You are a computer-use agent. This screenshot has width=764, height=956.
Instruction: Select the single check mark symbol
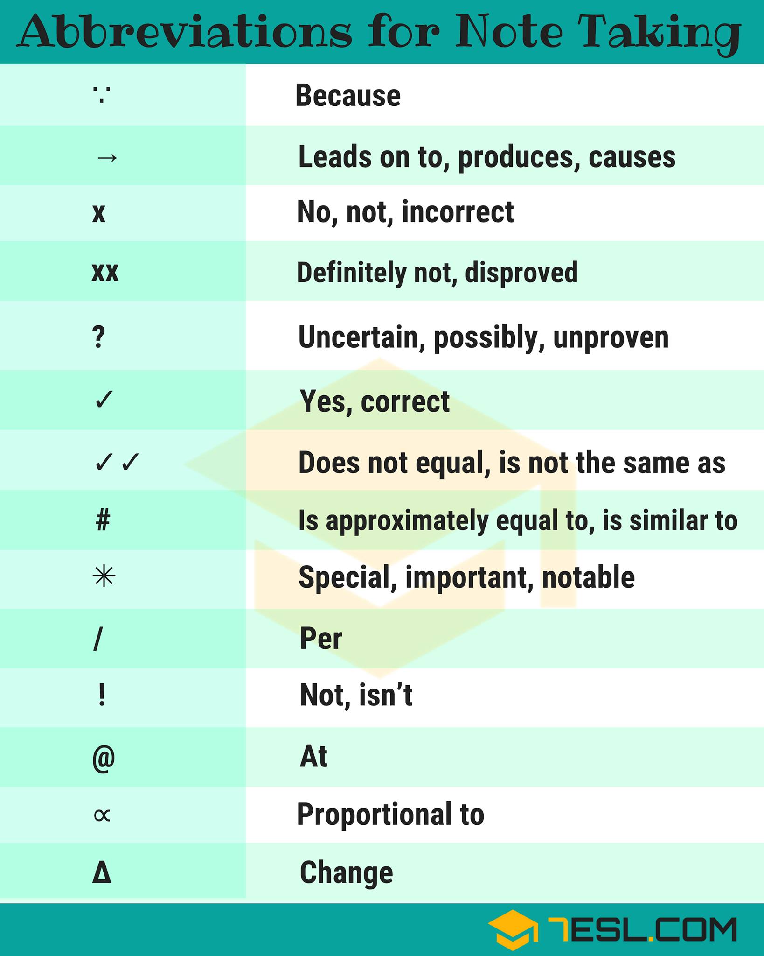click(x=104, y=400)
